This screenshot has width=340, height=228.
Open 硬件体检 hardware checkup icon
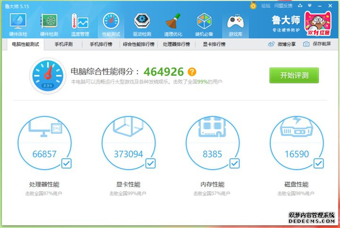(x=18, y=21)
